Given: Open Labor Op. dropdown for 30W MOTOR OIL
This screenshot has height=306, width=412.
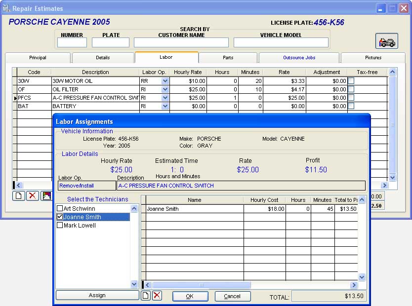Looking at the screenshot, I should [165, 81].
